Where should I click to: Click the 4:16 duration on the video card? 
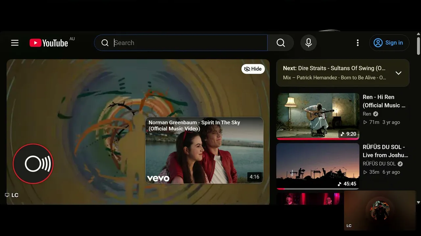point(255,177)
